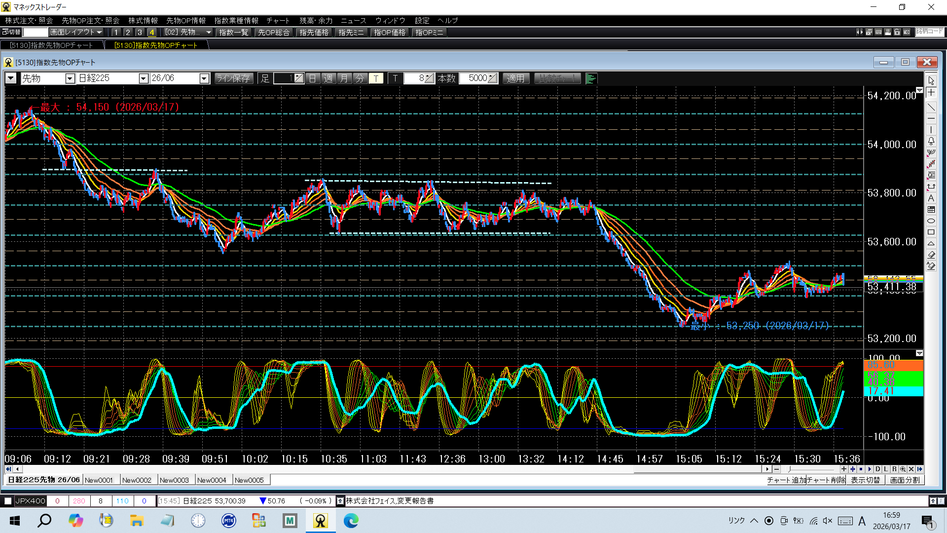Select the diagonal trendline drawing tool

pos(931,107)
